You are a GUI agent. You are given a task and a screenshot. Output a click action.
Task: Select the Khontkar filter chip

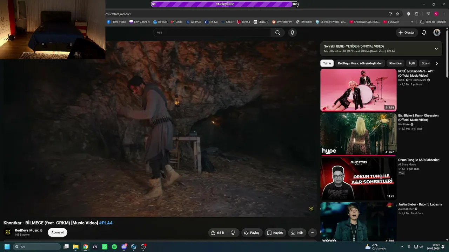pos(396,63)
